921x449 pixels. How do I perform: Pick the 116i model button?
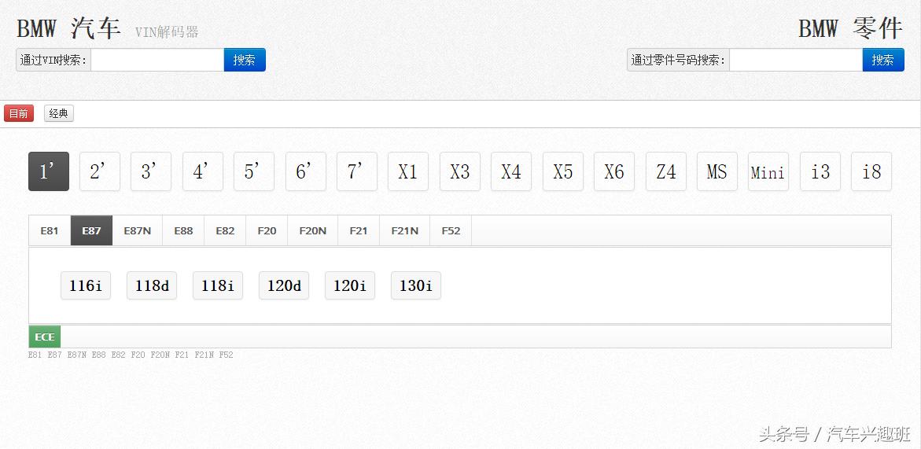pos(86,285)
